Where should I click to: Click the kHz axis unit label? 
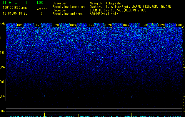pos(3,24)
